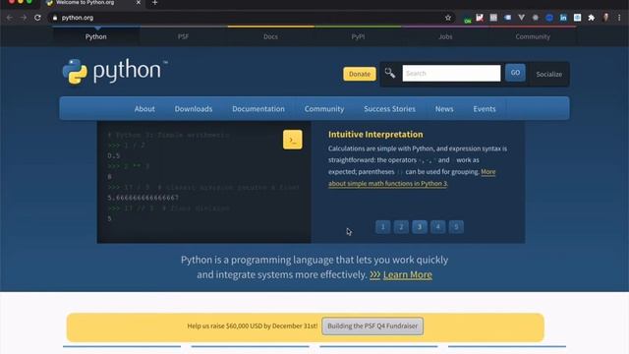Open the Community item in the blue navigation bar
Viewport: 629px width, 354px height.
tap(324, 109)
